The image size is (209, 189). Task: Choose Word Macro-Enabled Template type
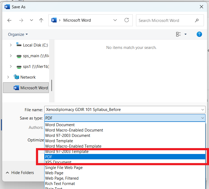(125, 146)
